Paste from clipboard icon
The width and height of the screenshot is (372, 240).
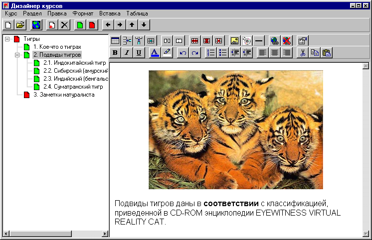coord(327,53)
